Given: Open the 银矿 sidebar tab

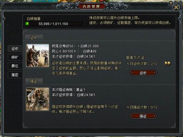Looking at the screenshot, I should coord(15,57).
